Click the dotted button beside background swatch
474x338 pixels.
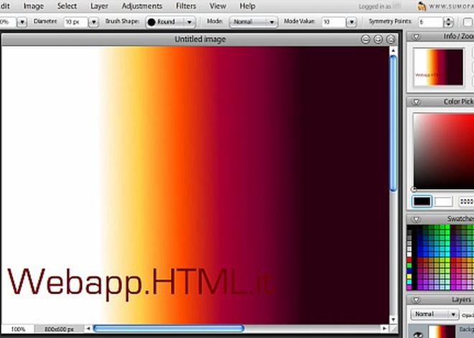tap(466, 201)
